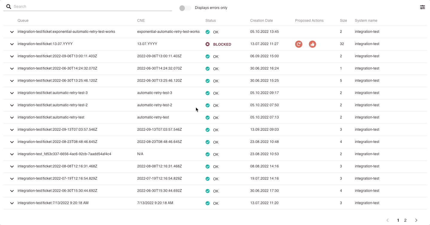The height and width of the screenshot is (225, 430).
Task: Expand the 2022-08-23T08:48:46.645Z ticket row
Action: [x=12, y=142]
